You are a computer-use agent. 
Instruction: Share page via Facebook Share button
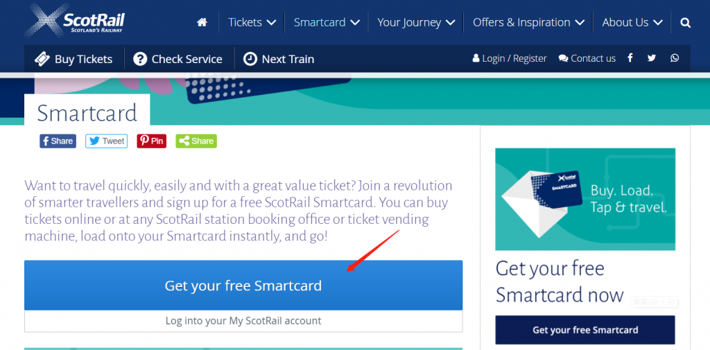coord(58,141)
